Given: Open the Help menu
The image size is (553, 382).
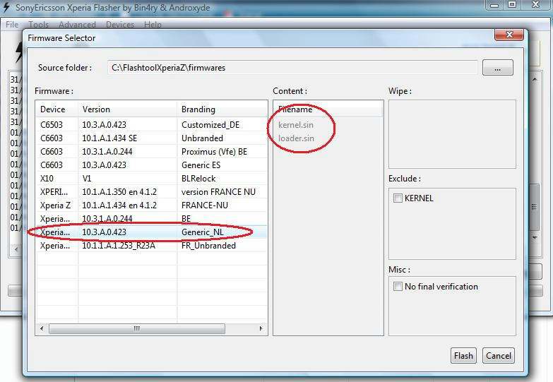Looking at the screenshot, I should coord(153,25).
